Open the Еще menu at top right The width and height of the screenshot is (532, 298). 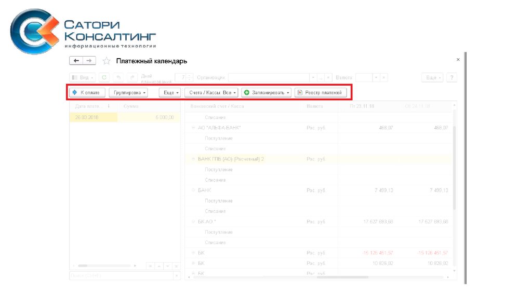click(432, 77)
